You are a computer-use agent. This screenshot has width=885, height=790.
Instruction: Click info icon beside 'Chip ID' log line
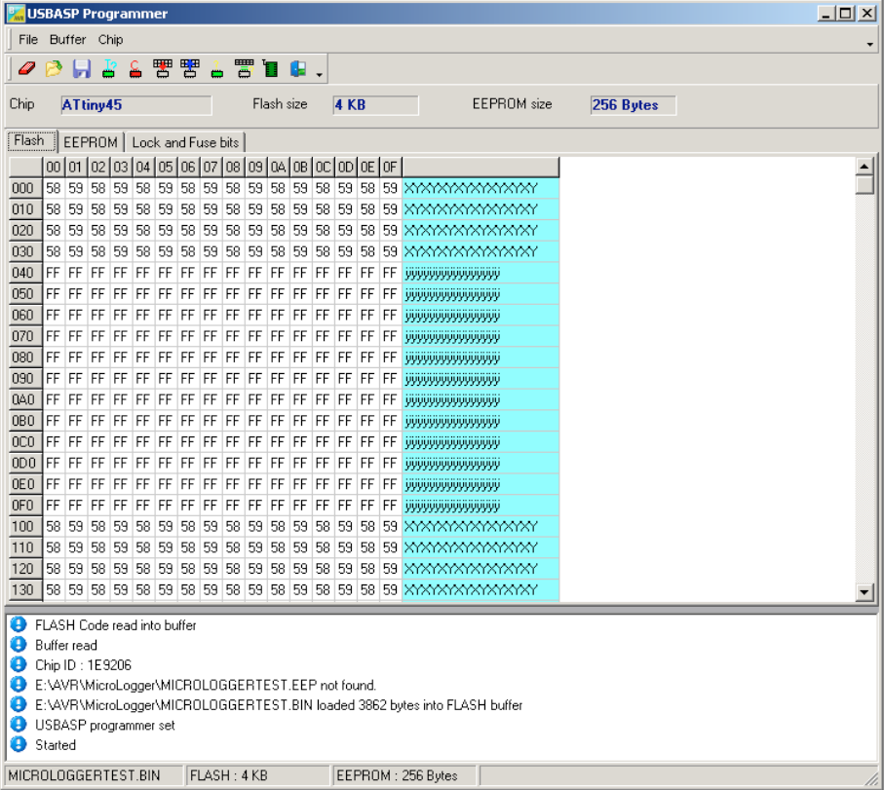(19, 664)
